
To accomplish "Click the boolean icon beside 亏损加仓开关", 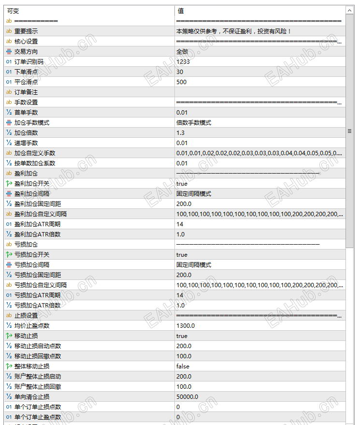I will (9, 254).
